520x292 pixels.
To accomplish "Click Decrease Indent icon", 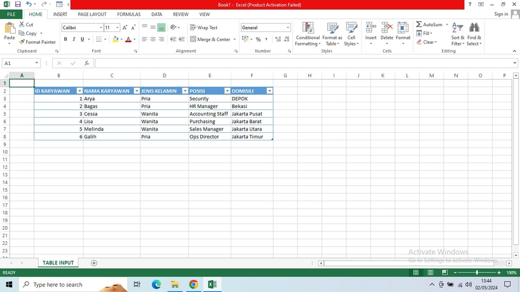I will click(x=173, y=39).
